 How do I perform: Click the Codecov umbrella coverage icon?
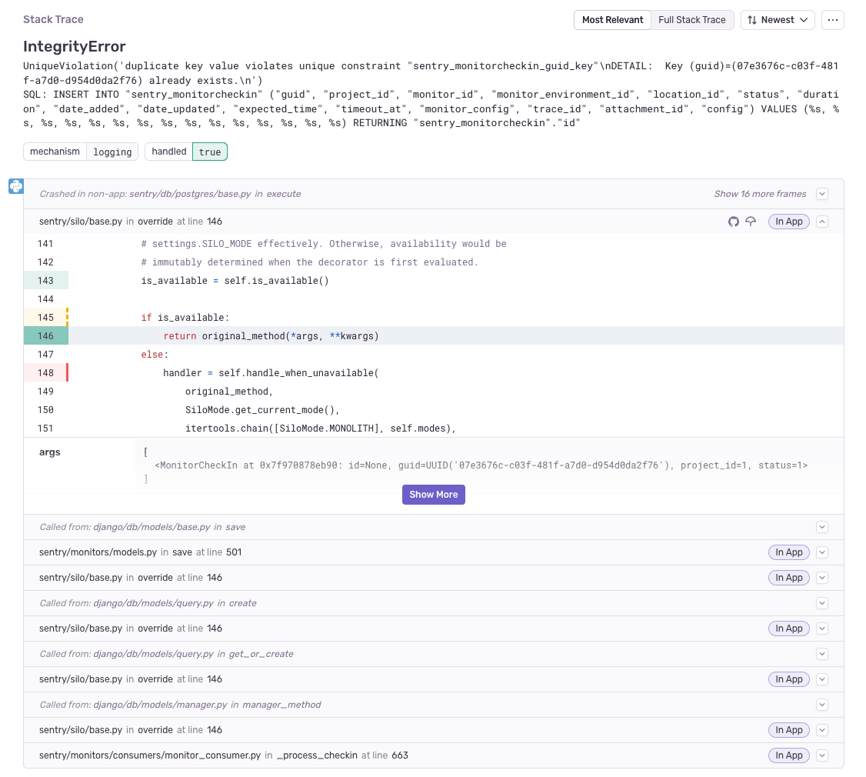pyautogui.click(x=751, y=222)
